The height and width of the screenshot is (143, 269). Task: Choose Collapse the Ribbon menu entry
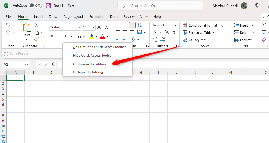click(x=88, y=72)
